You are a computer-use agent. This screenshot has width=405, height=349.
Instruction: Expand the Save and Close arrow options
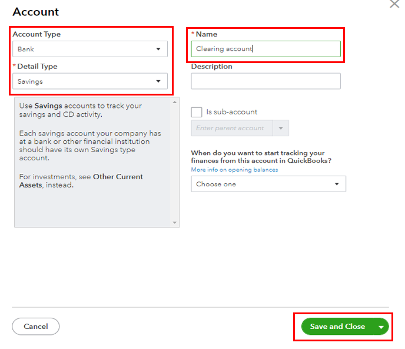pos(381,327)
